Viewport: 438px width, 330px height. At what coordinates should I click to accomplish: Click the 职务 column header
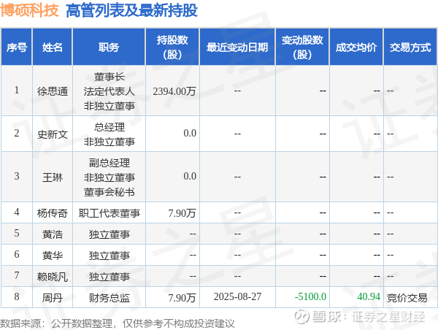109,47
